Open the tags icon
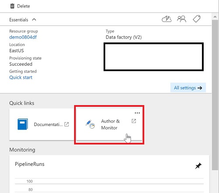This screenshot has width=219, height=193. point(197,19)
